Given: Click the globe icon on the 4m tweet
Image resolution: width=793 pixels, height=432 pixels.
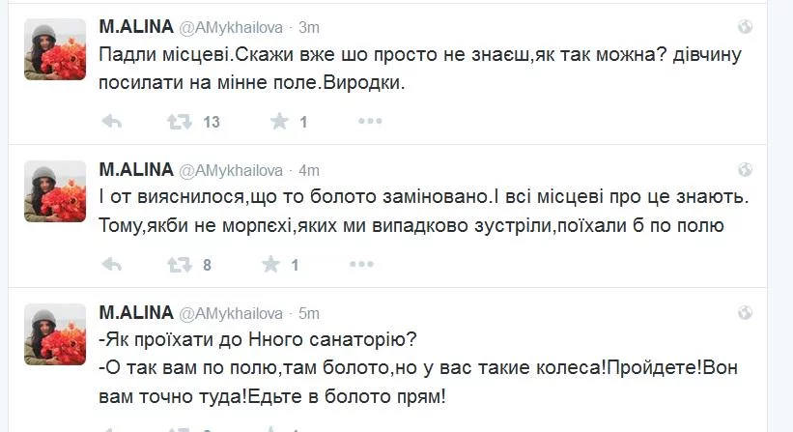Looking at the screenshot, I should click(x=745, y=170).
